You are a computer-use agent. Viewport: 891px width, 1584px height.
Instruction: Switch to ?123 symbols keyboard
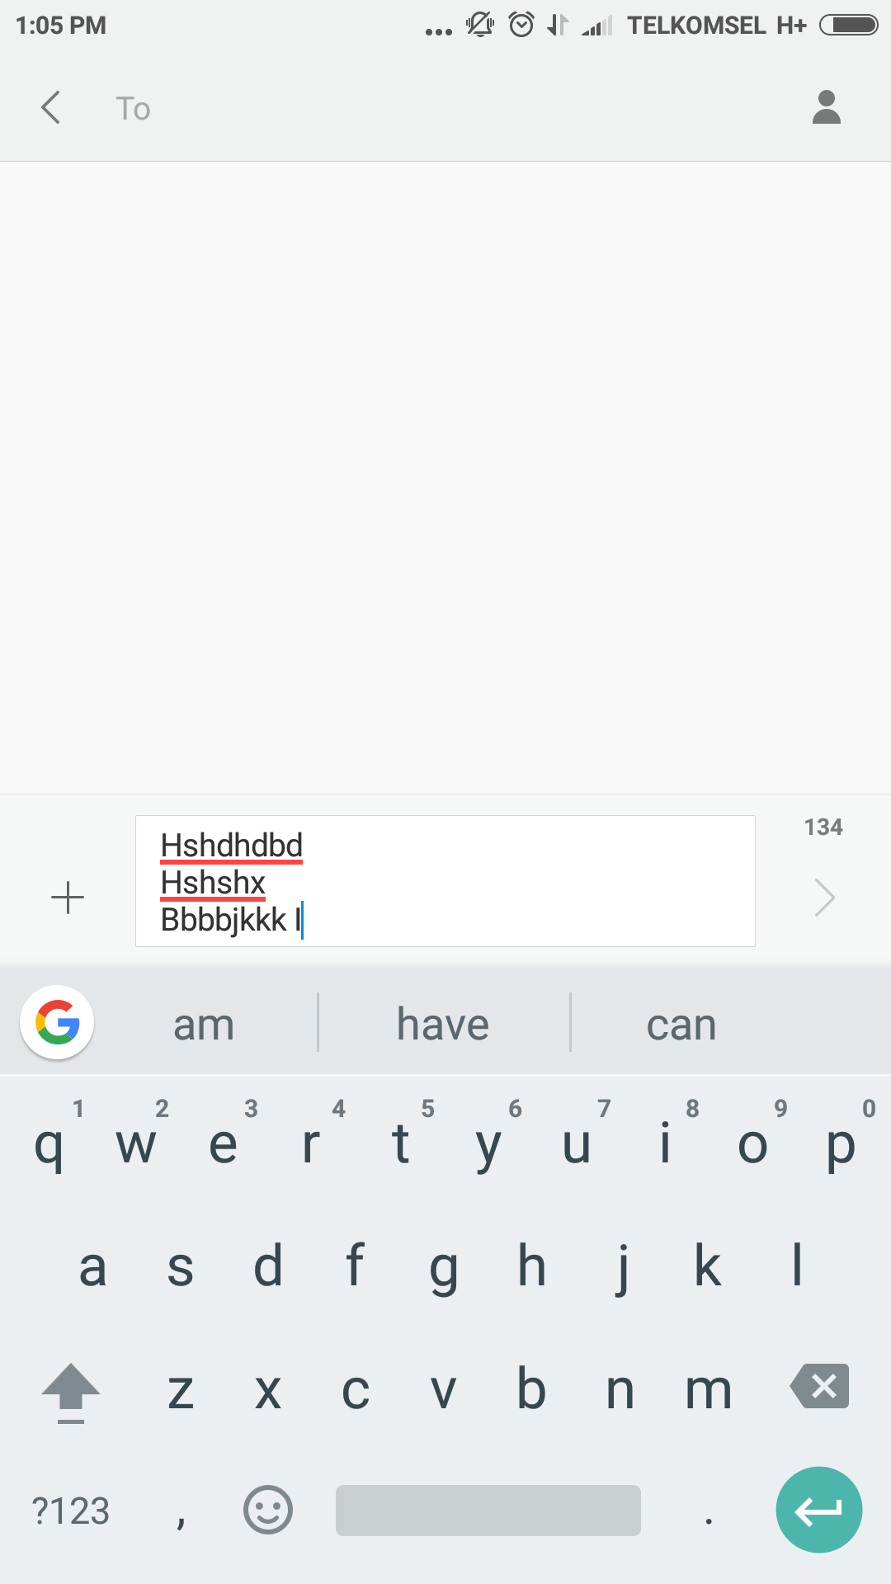[x=71, y=1511]
